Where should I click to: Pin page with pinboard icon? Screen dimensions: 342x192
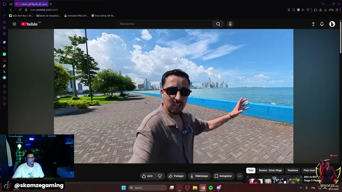pyautogui.click(x=289, y=10)
